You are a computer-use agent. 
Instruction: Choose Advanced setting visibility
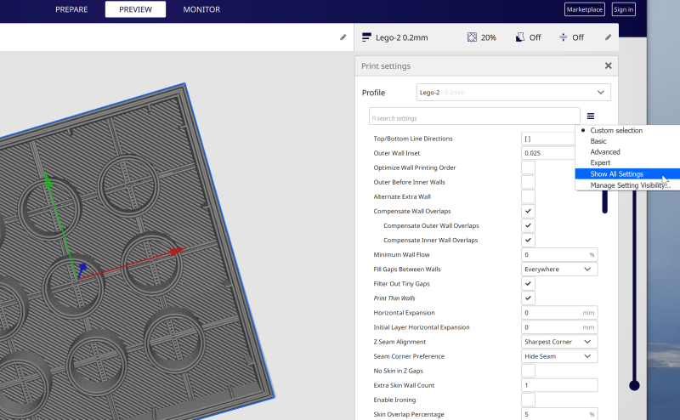pyautogui.click(x=605, y=152)
